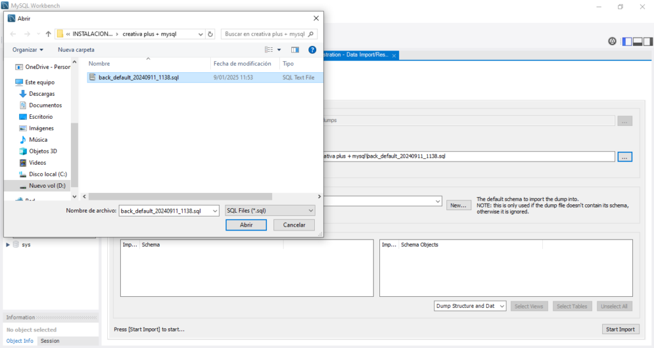
Task: Go back in the Abrir dialog
Action: pyautogui.click(x=13, y=34)
